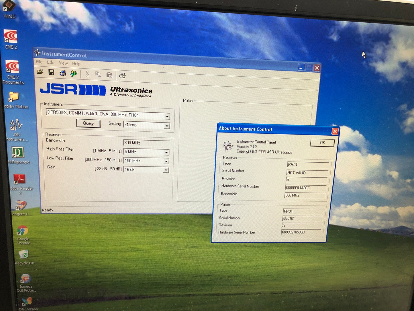Open the View menu
414x311 pixels.
click(x=63, y=63)
